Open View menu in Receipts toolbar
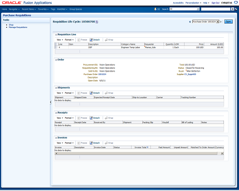239x191 pixels. [x=60, y=118]
